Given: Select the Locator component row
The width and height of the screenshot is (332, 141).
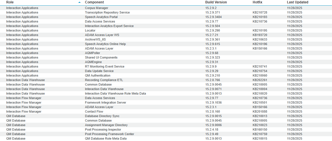Looking at the screenshot, I should (x=90, y=30).
